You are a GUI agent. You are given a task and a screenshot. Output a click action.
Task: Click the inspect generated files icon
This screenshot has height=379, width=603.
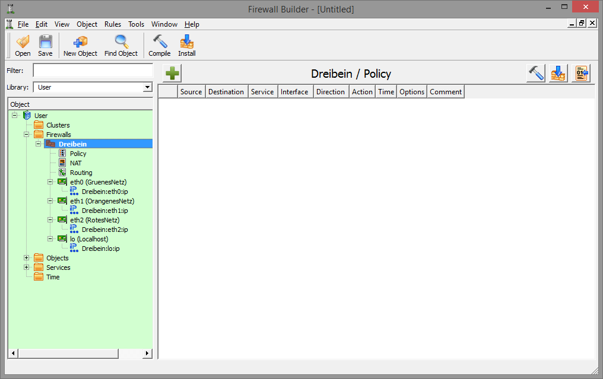[581, 74]
